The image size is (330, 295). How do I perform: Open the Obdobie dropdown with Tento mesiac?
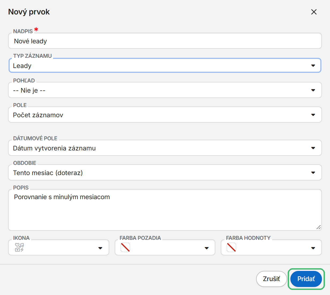[165, 173]
